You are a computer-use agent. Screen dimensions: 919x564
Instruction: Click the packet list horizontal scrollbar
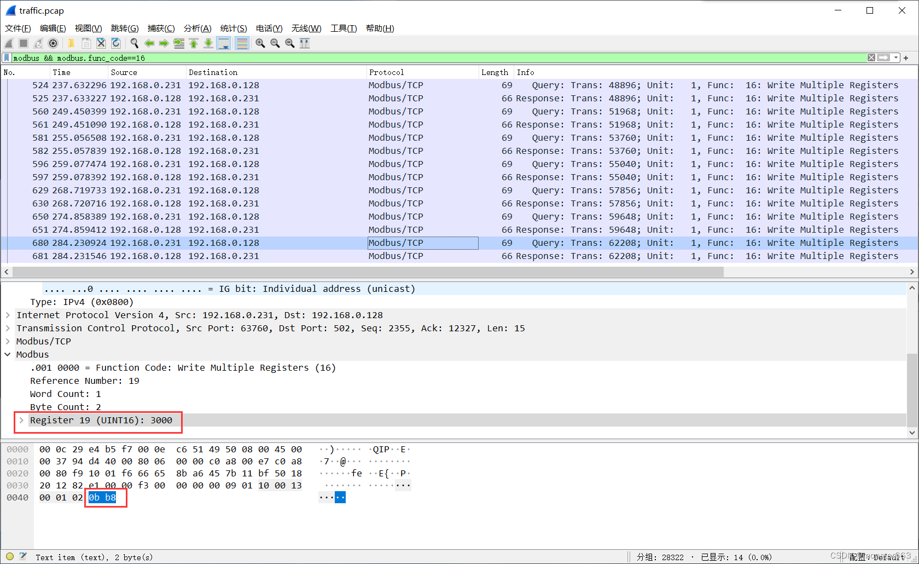pos(368,272)
